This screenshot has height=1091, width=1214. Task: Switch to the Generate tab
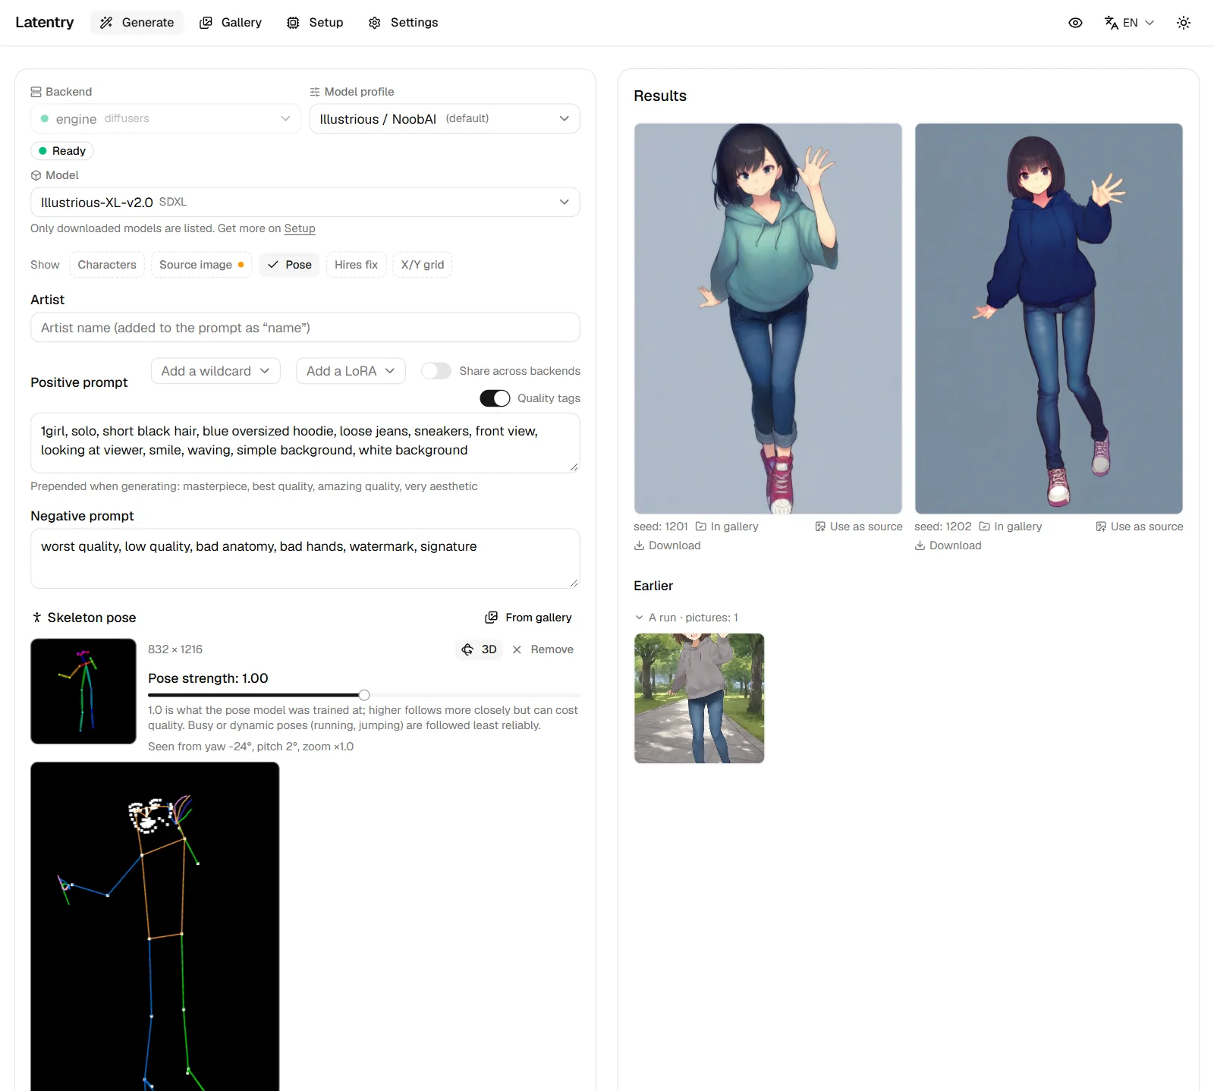tap(137, 23)
